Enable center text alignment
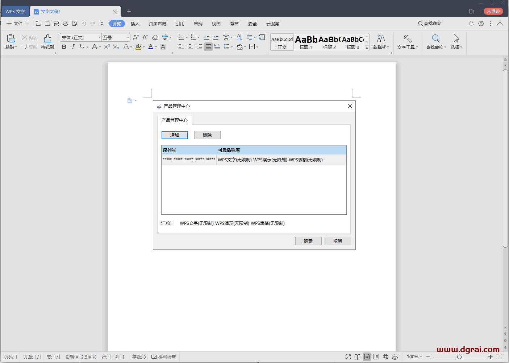The image size is (509, 363). click(190, 47)
